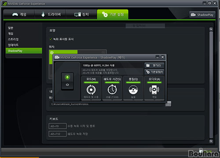The height and width of the screenshot is (158, 220).
Task: Select the 기본 설정 (Preferences) tab
Action: (x=113, y=14)
